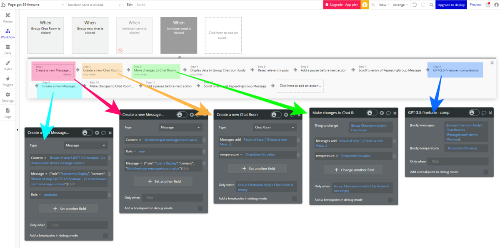Open the search magnifier in top bar
500x248 pixels.
tap(432, 5)
